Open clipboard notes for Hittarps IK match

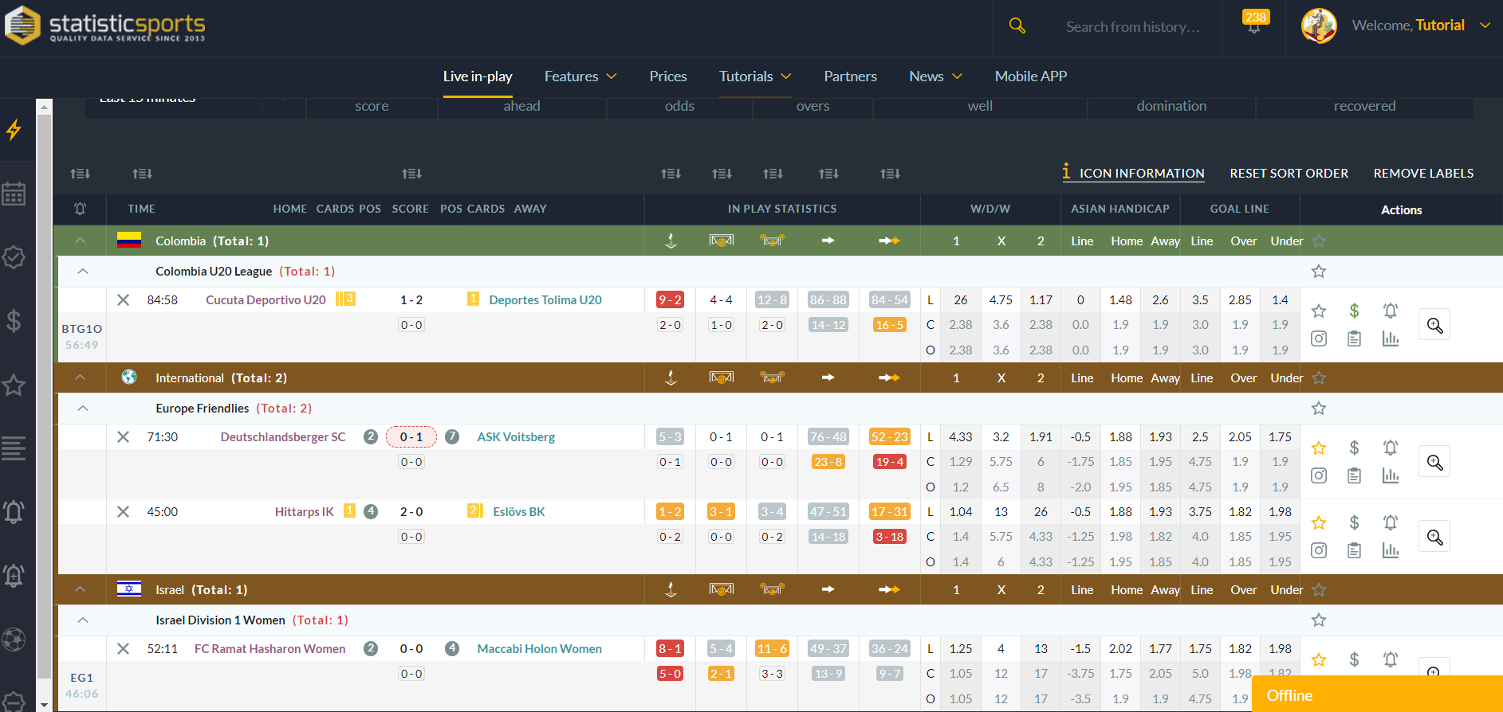(x=1354, y=551)
